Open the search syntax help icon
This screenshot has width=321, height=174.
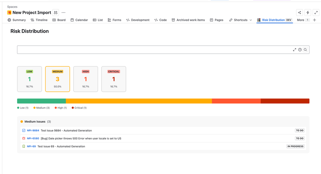click(x=300, y=50)
